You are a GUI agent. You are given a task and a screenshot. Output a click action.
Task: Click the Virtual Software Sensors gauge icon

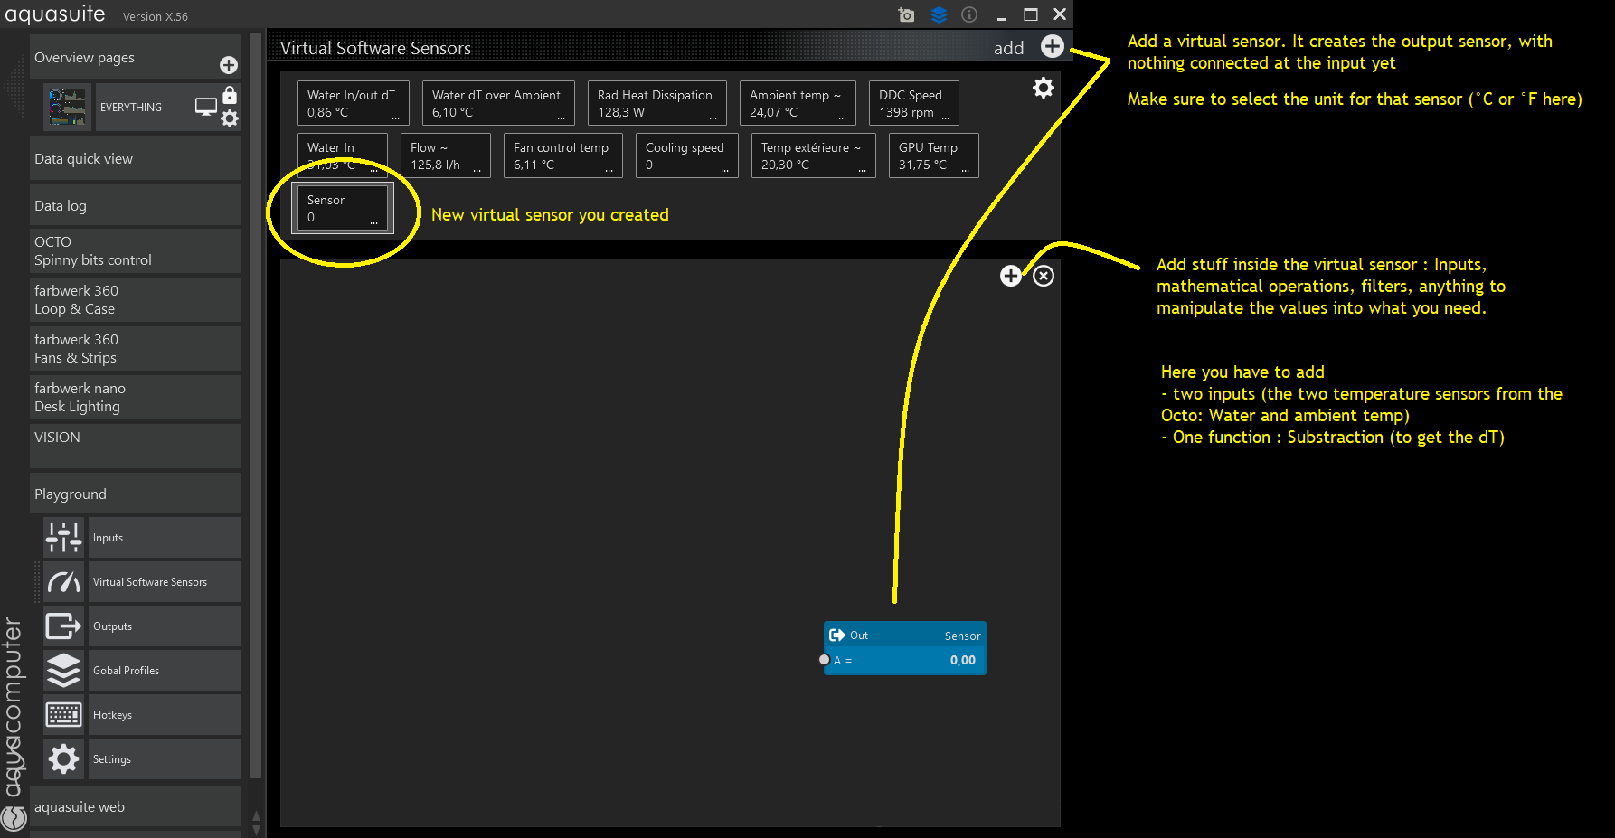[64, 582]
